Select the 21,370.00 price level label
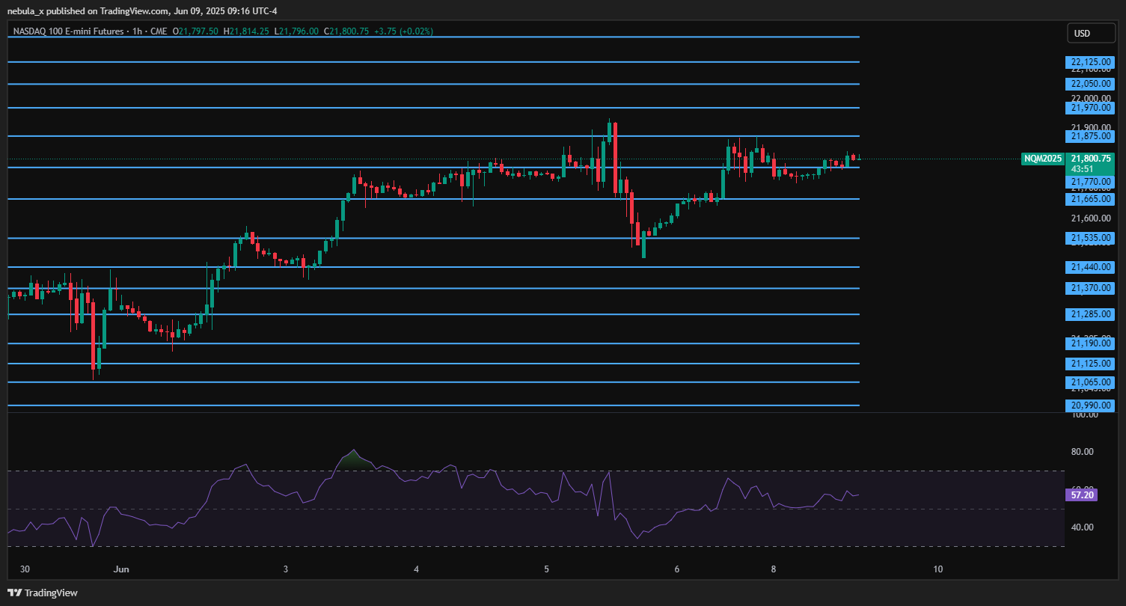 coord(1090,288)
